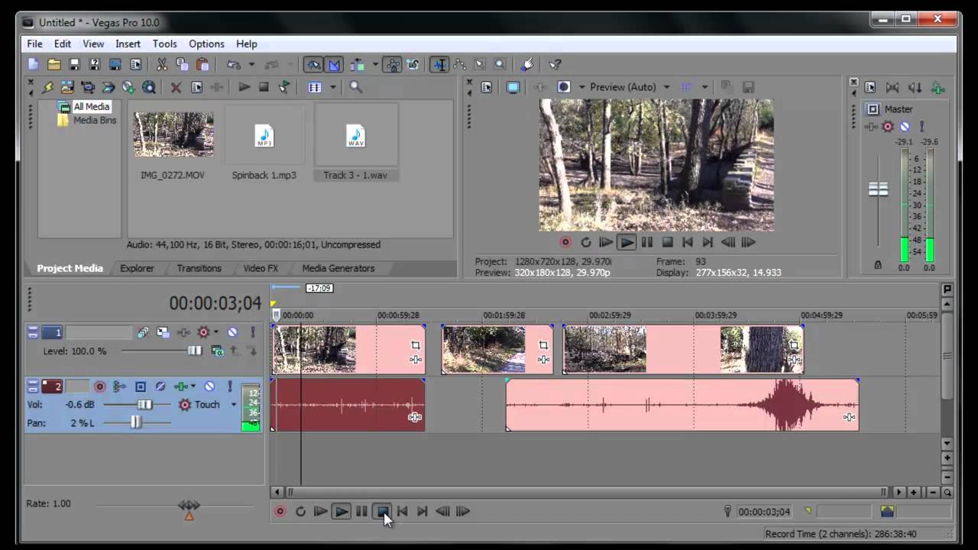Open the Insert menu
The image size is (978, 550).
coord(128,44)
